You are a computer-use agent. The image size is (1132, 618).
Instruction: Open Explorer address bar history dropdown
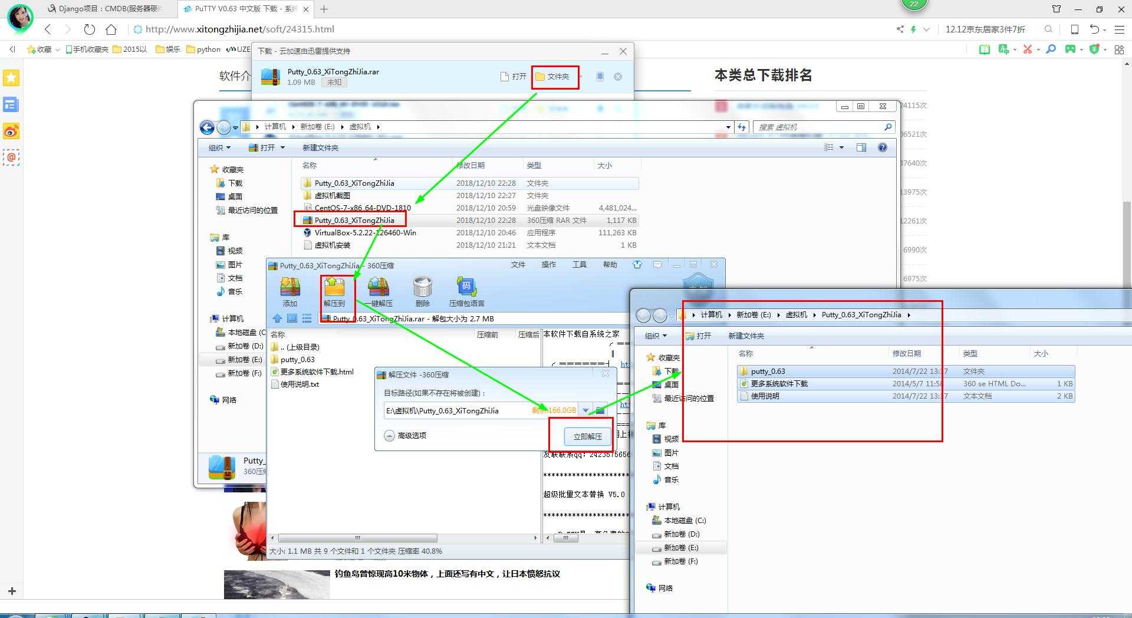pos(728,127)
